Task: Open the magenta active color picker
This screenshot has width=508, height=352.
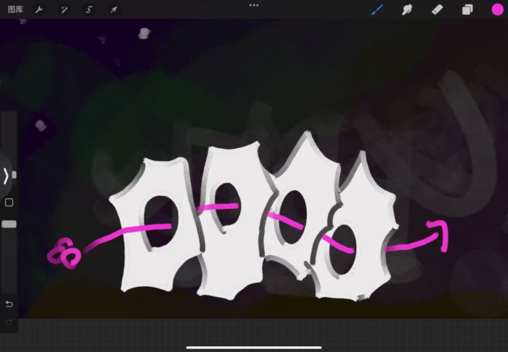Action: (497, 9)
